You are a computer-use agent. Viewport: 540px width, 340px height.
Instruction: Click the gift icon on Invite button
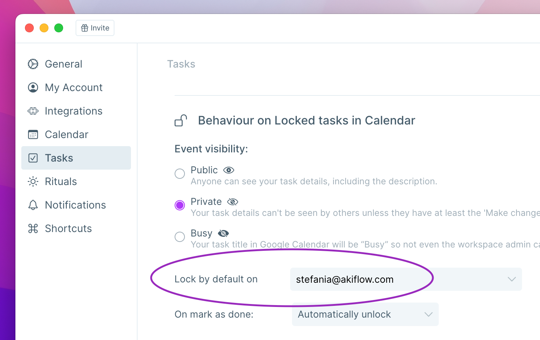coord(85,28)
